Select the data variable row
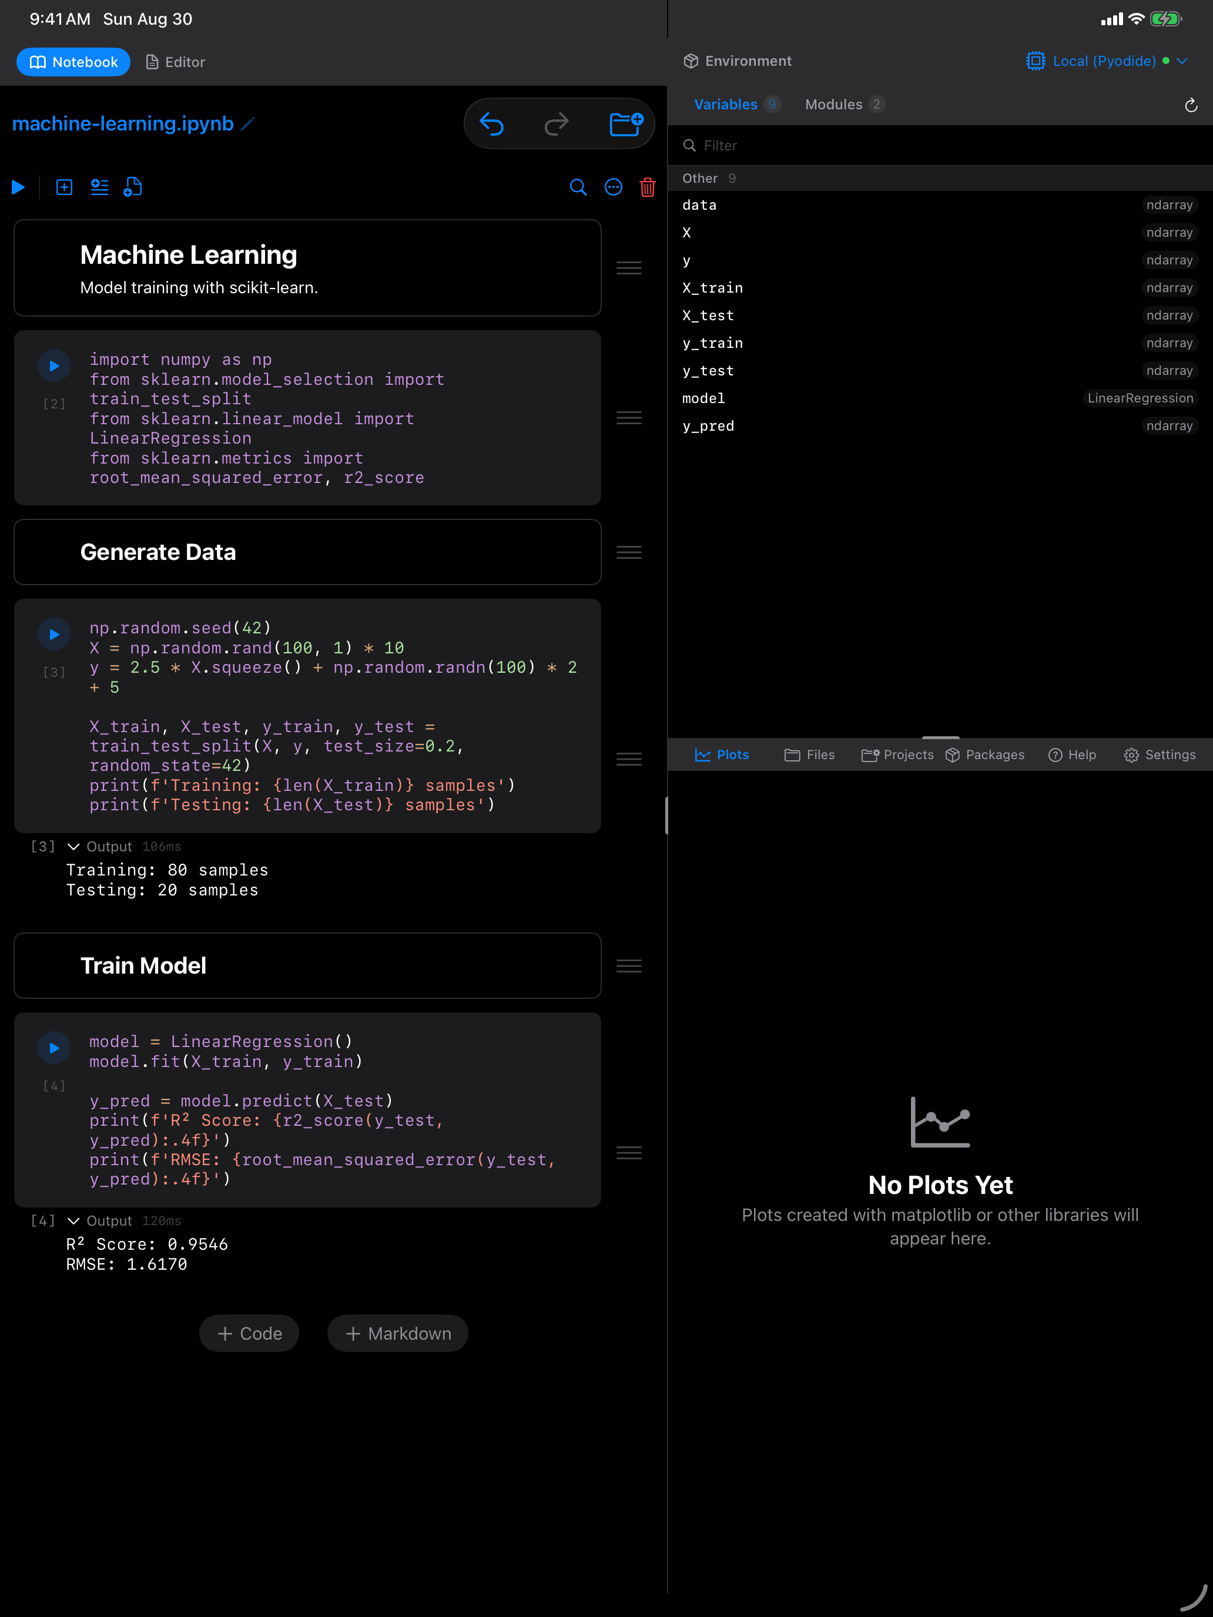The image size is (1213, 1617). (x=940, y=206)
